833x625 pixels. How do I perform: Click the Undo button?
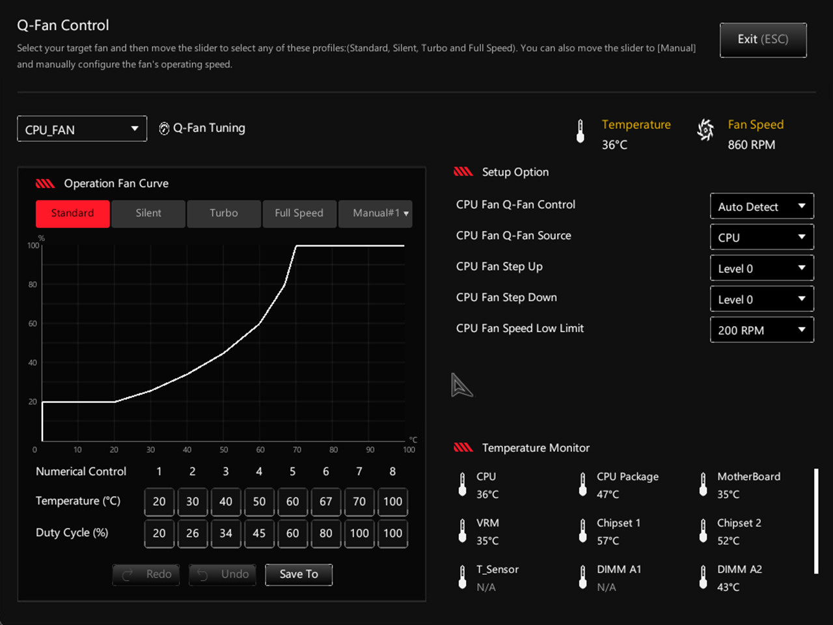click(x=223, y=575)
